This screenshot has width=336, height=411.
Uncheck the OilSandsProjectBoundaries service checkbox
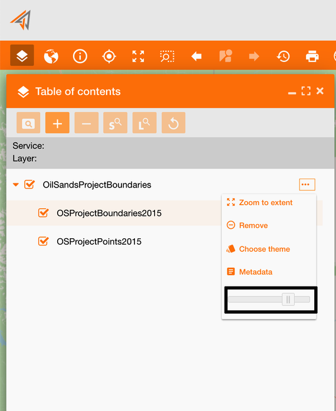click(29, 185)
